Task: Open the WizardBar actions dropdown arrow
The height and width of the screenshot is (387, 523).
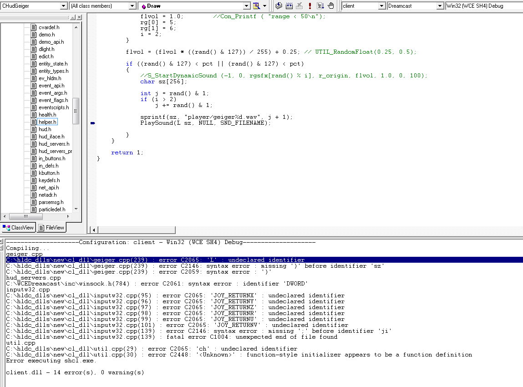Action: coord(265,5)
